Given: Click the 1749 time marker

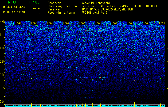Looking at the screenshot, I should [x=146, y=23].
